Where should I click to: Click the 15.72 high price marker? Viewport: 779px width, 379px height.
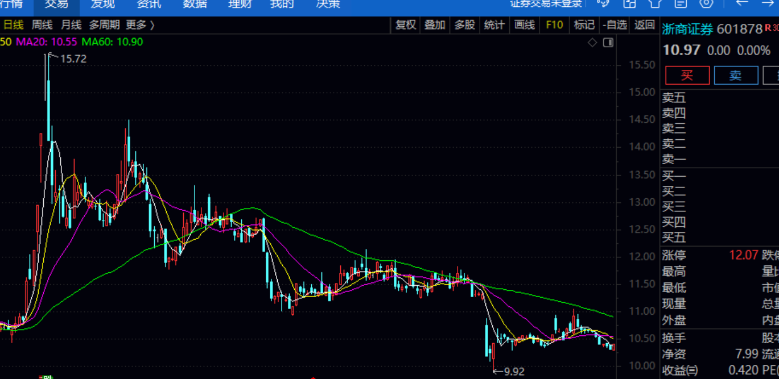click(73, 59)
